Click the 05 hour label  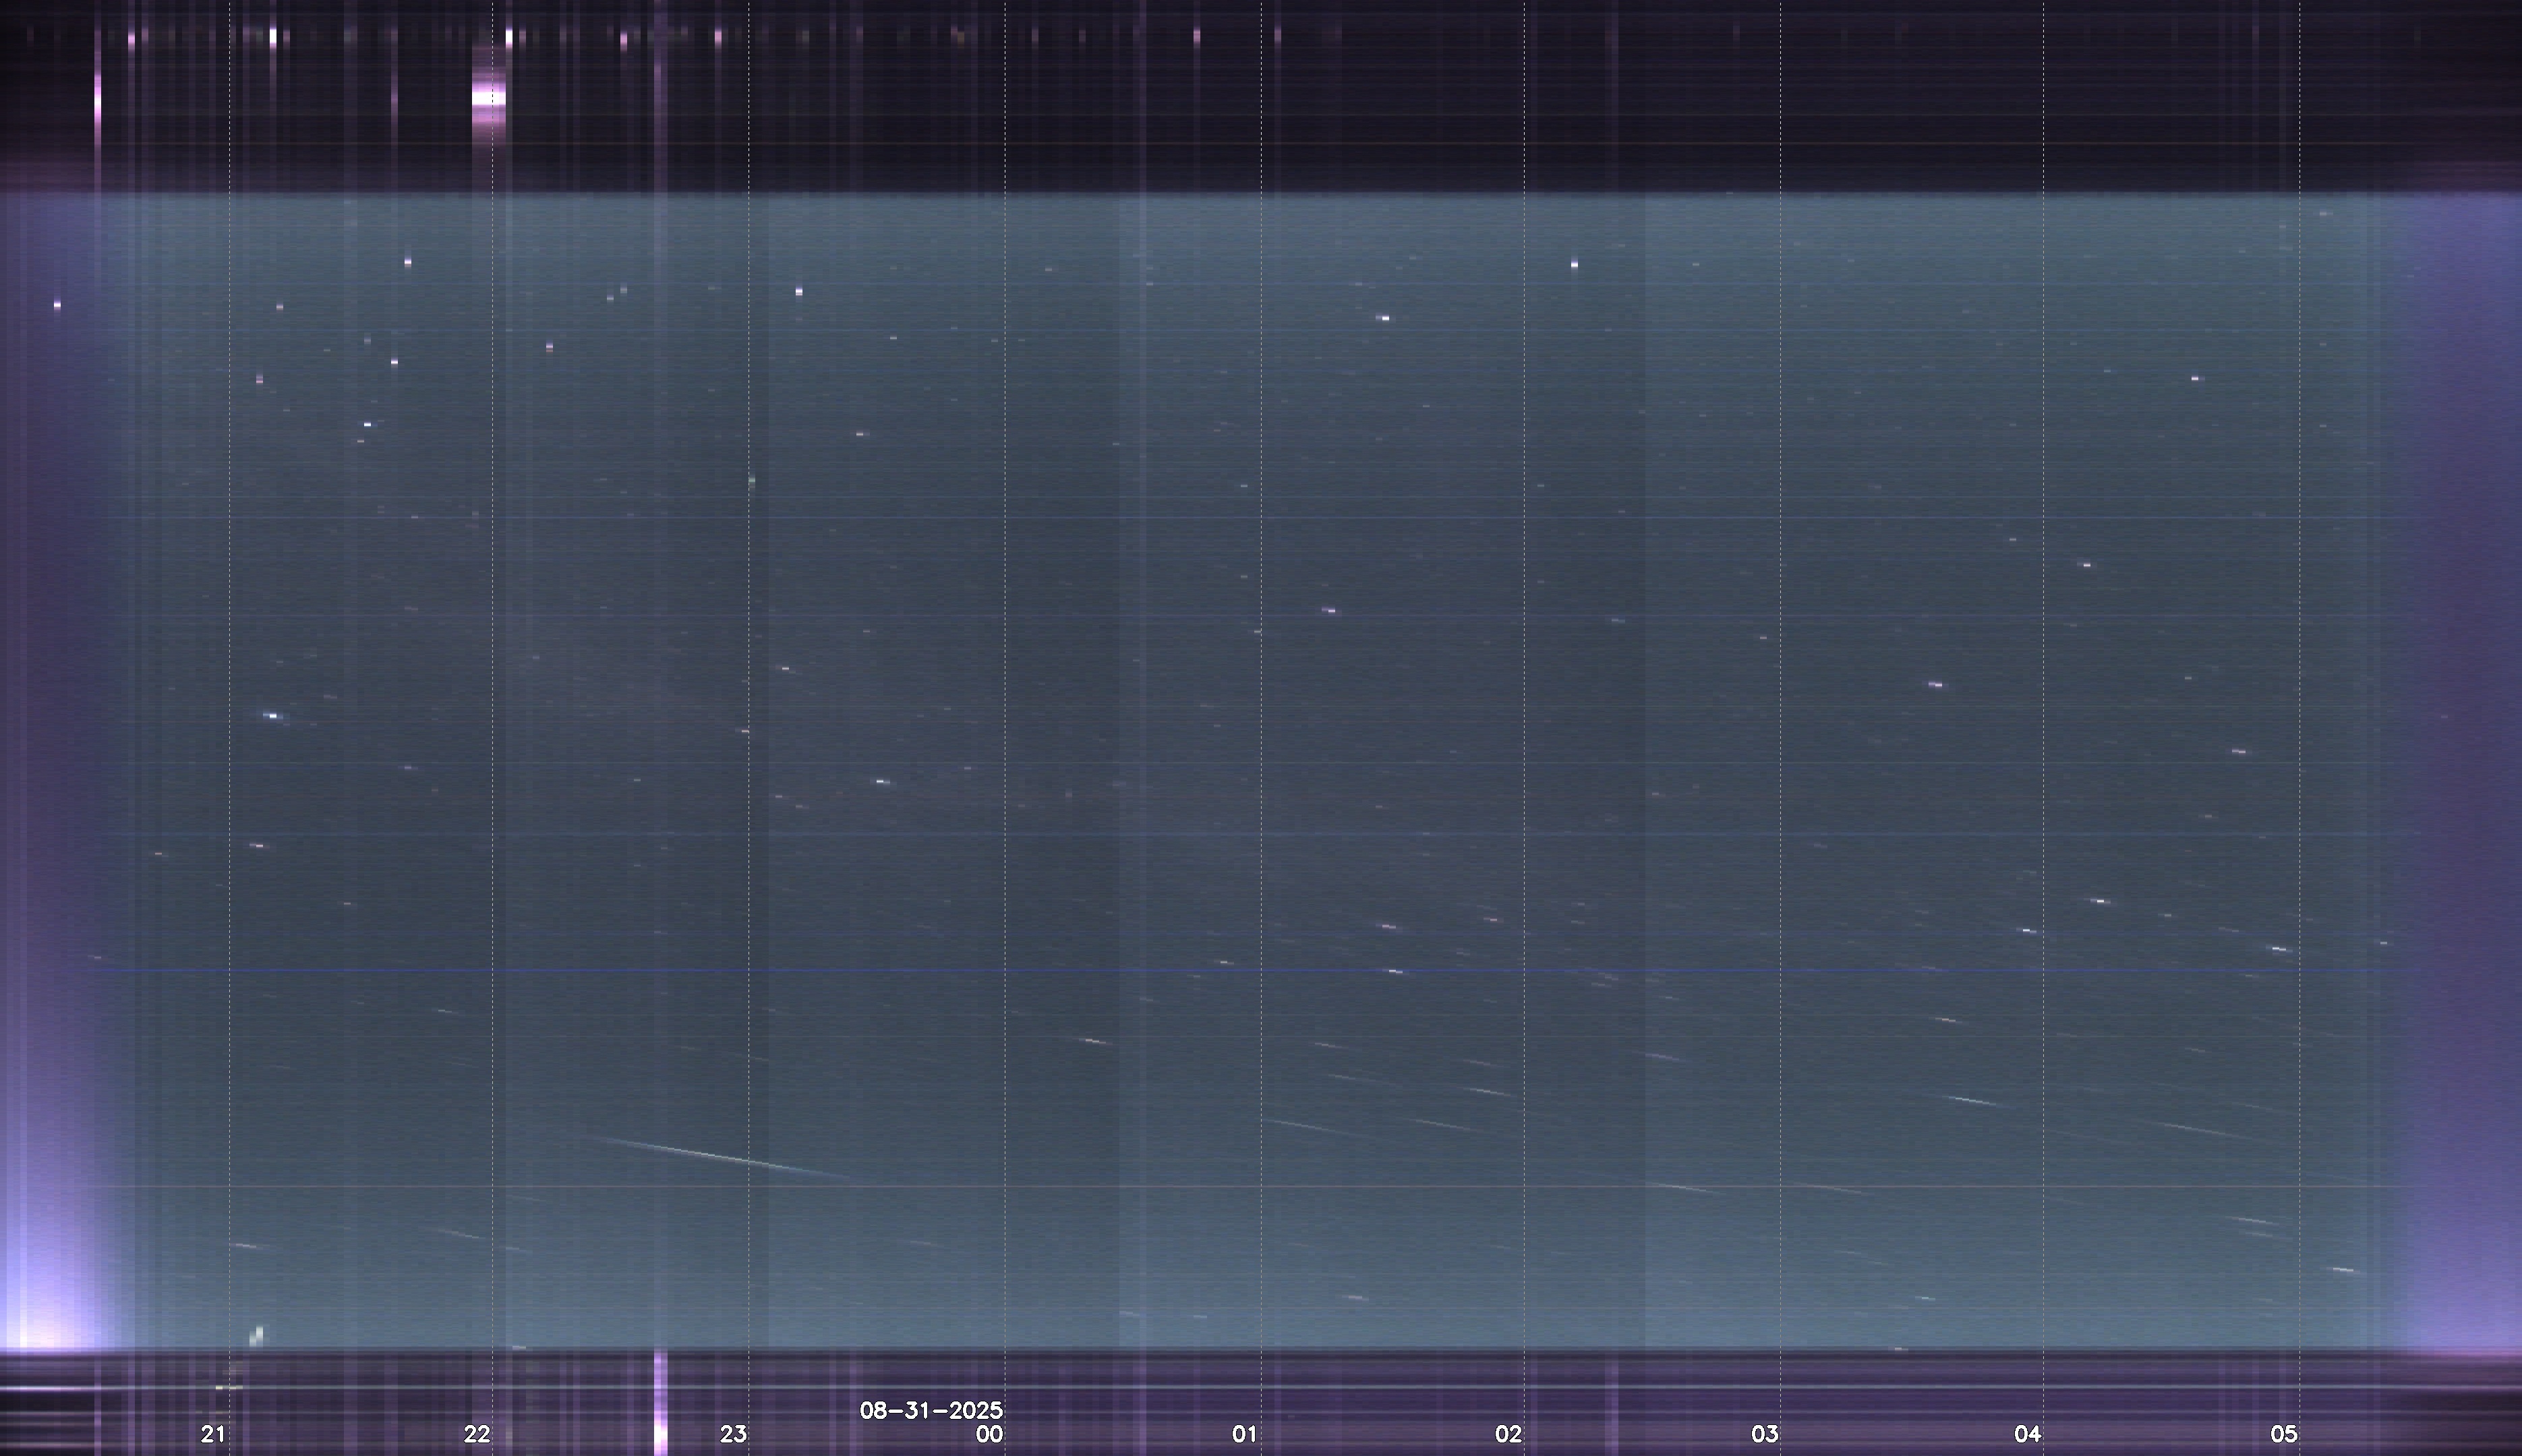pos(2284,1434)
